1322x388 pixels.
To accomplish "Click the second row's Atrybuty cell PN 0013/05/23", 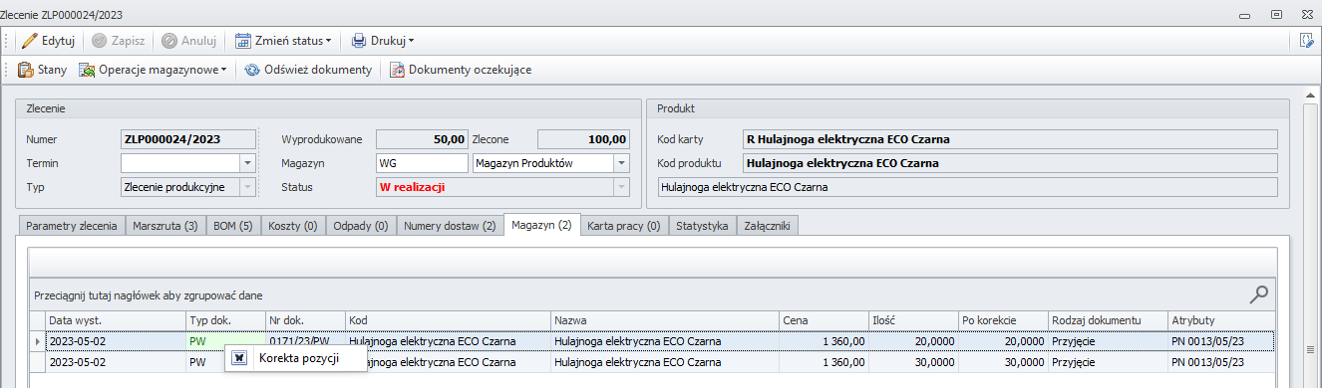I will point(1221,362).
